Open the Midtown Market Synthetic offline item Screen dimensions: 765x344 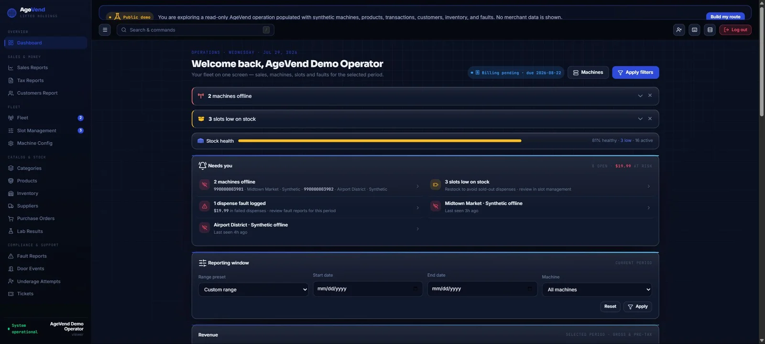[x=541, y=207]
